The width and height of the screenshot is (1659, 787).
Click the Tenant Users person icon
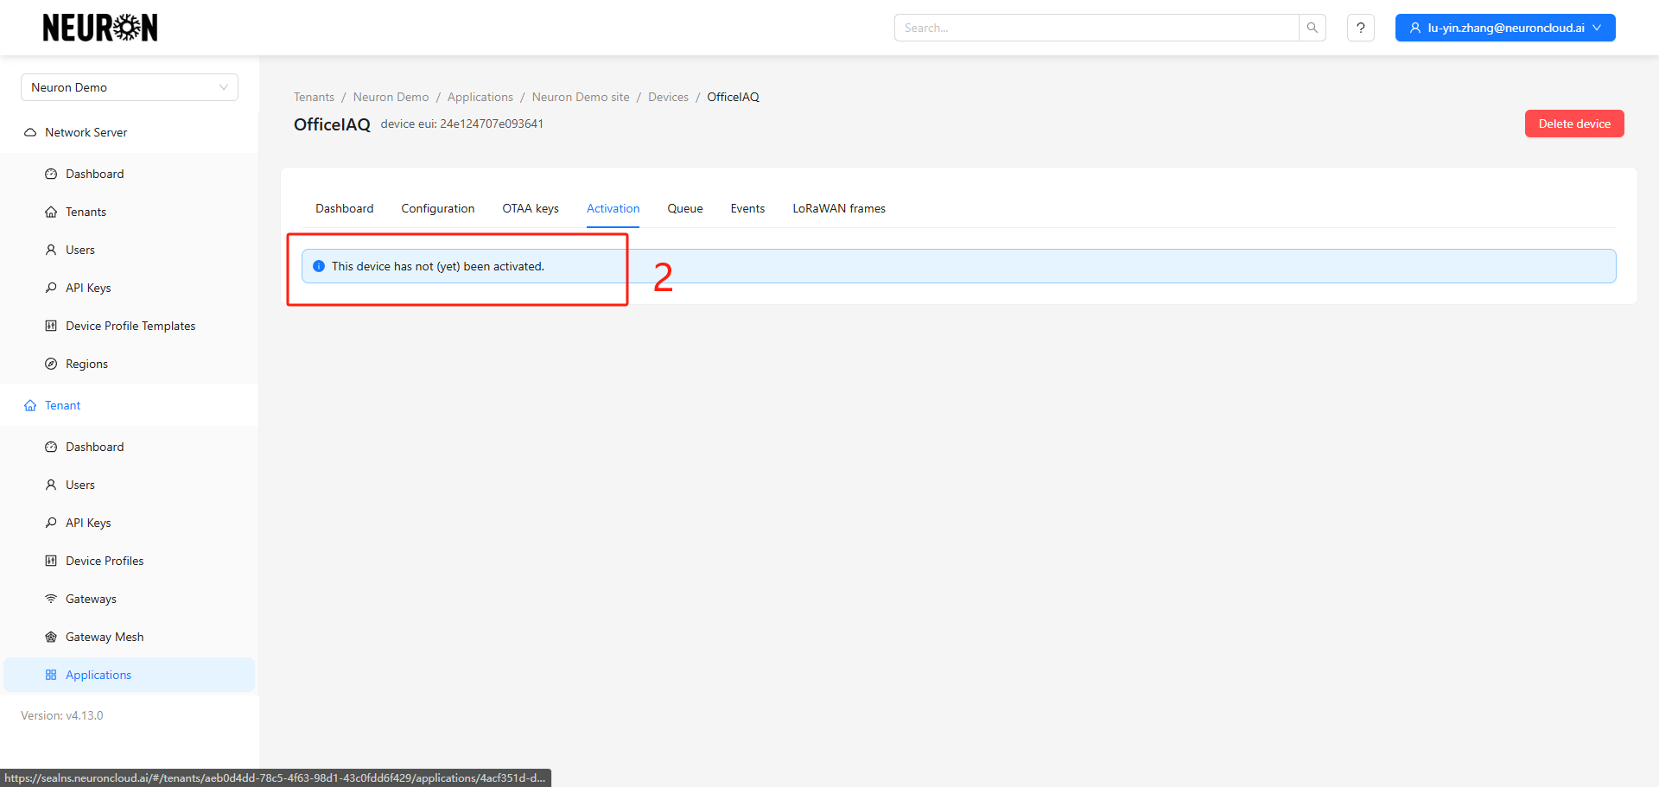click(x=51, y=485)
